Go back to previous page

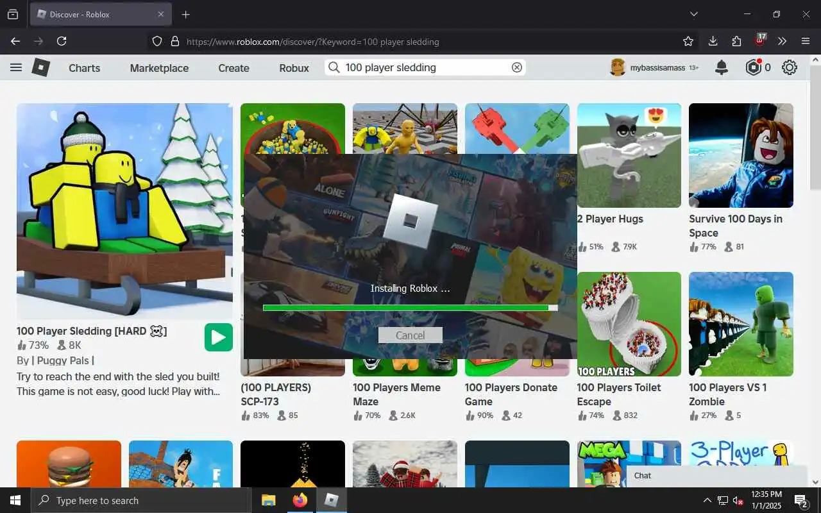(x=15, y=41)
